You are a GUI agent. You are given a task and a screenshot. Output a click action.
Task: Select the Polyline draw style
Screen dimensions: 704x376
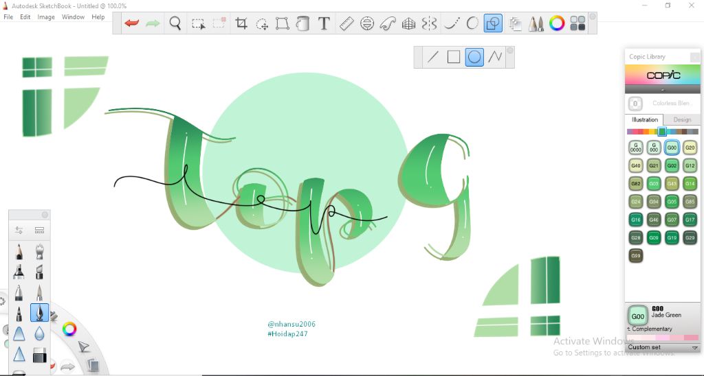click(x=495, y=57)
